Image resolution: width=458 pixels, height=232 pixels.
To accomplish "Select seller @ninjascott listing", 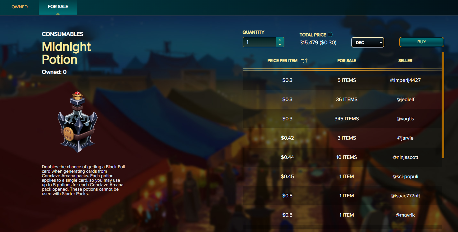I will point(342,157).
